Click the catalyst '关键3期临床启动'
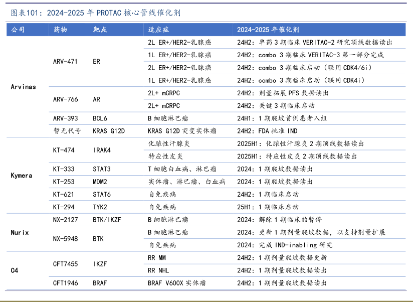The image size is (413, 302). [x=276, y=106]
